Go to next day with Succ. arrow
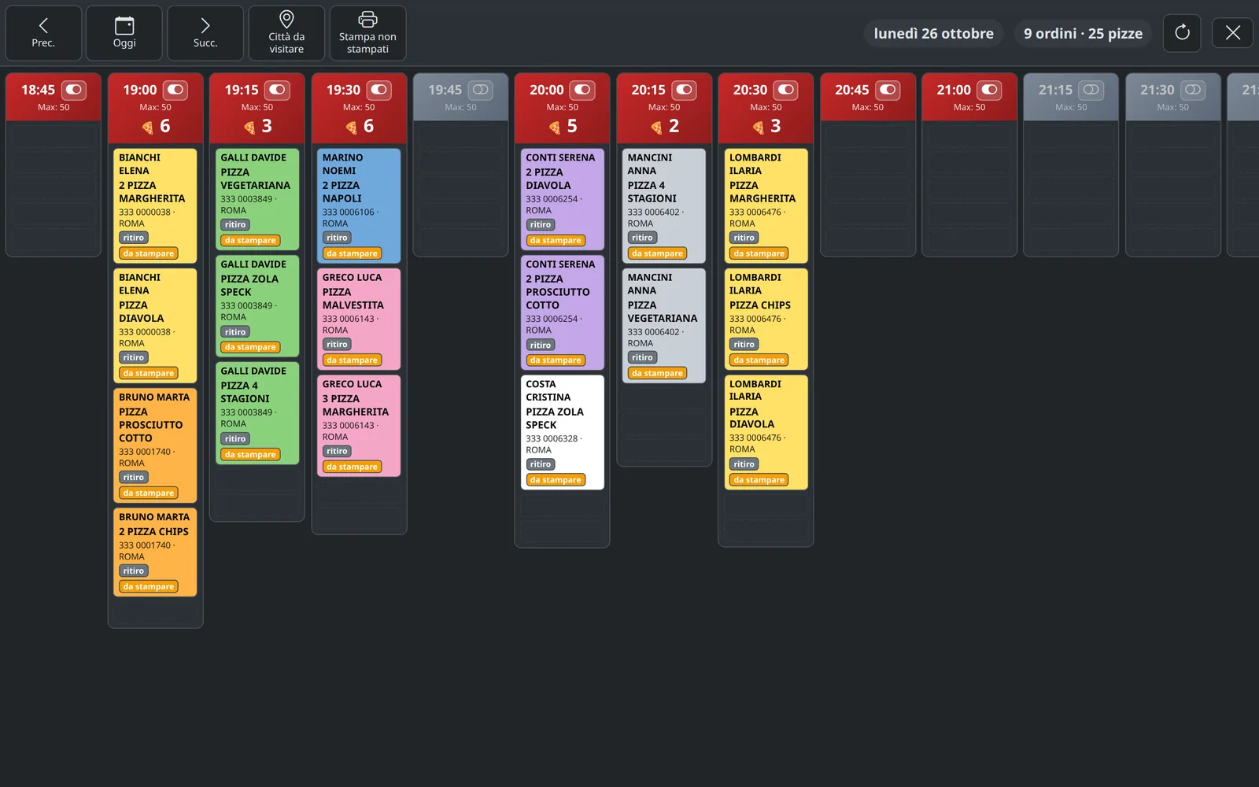The image size is (1259, 787). tap(205, 33)
